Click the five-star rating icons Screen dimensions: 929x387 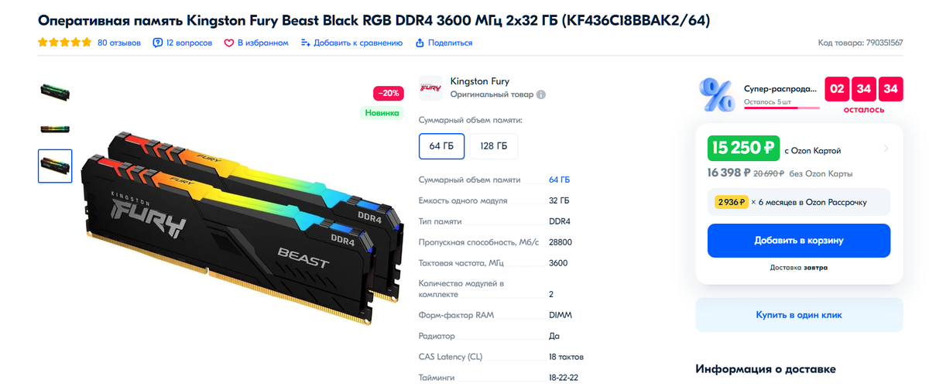point(64,43)
